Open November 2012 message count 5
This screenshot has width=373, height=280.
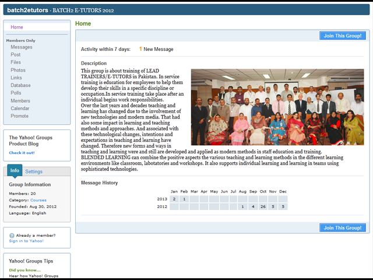click(x=273, y=206)
